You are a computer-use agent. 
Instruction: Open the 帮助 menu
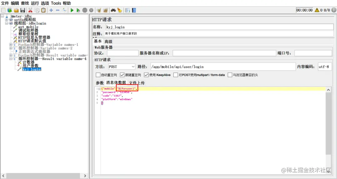[67, 3]
